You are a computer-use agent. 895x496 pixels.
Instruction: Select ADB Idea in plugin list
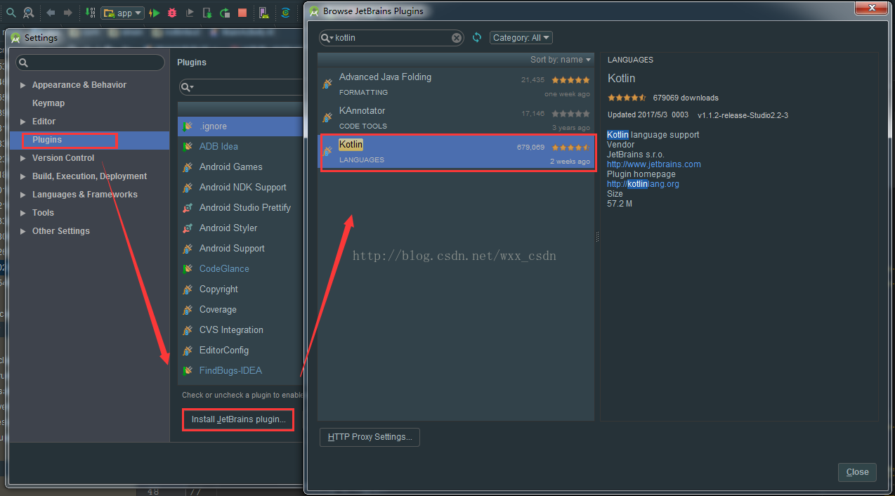(240, 147)
